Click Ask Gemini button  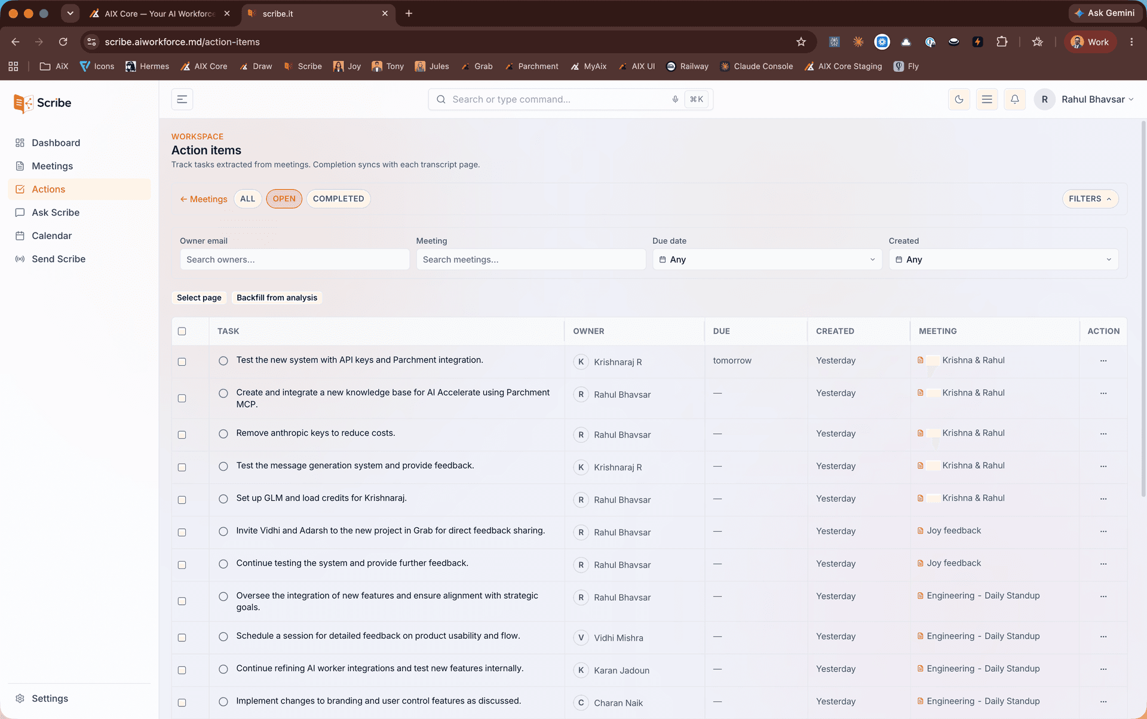(x=1104, y=13)
